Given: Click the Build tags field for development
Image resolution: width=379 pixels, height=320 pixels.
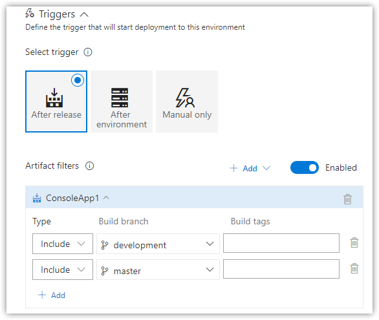Looking at the screenshot, I should click(x=281, y=243).
